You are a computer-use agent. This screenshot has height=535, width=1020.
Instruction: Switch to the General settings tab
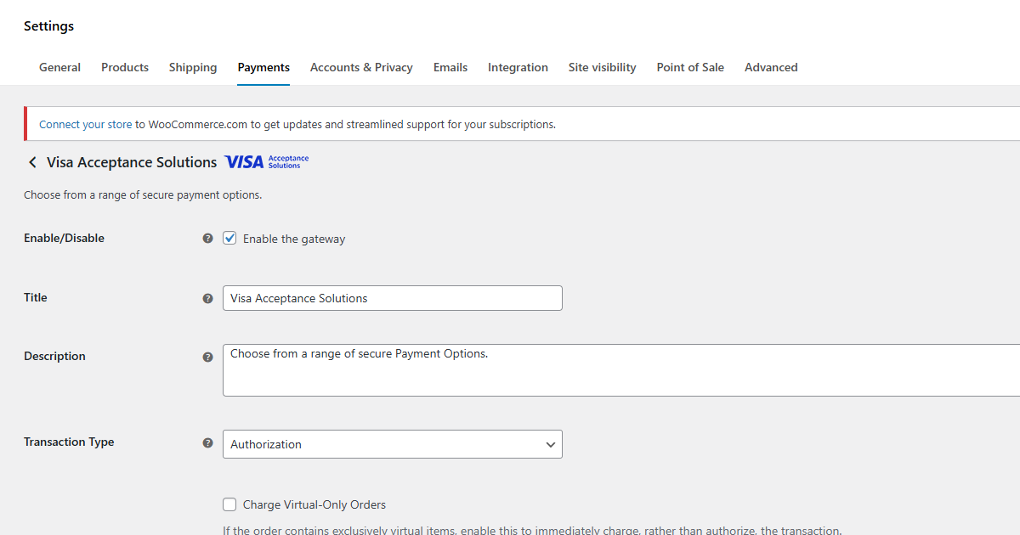point(59,67)
